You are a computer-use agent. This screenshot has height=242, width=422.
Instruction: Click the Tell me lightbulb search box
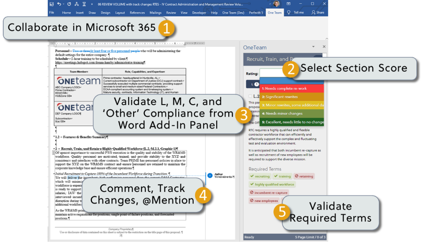pyautogui.click(x=295, y=12)
